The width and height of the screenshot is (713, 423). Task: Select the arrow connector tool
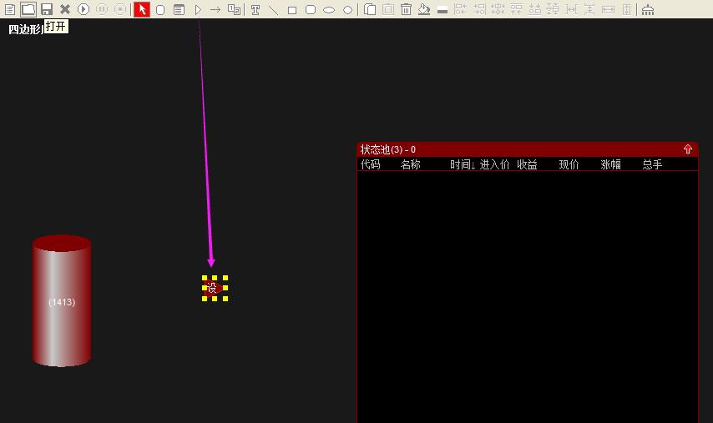click(215, 9)
